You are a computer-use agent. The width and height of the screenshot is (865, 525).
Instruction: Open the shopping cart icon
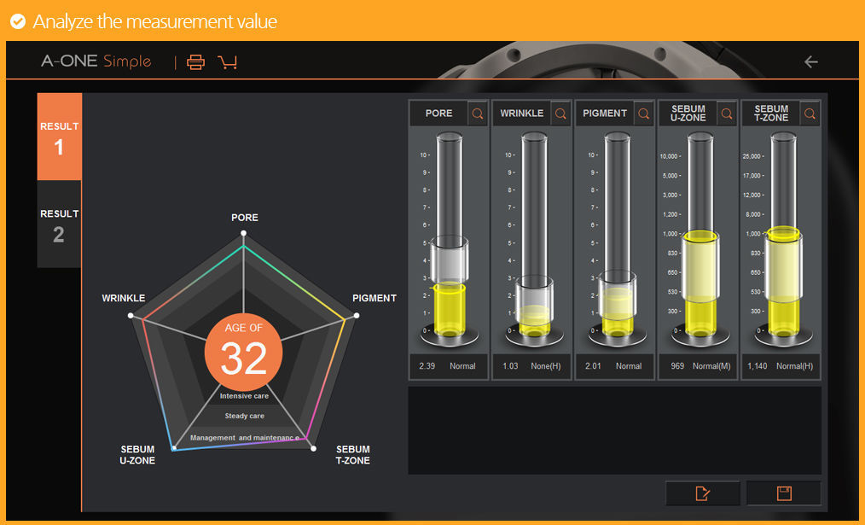click(227, 61)
